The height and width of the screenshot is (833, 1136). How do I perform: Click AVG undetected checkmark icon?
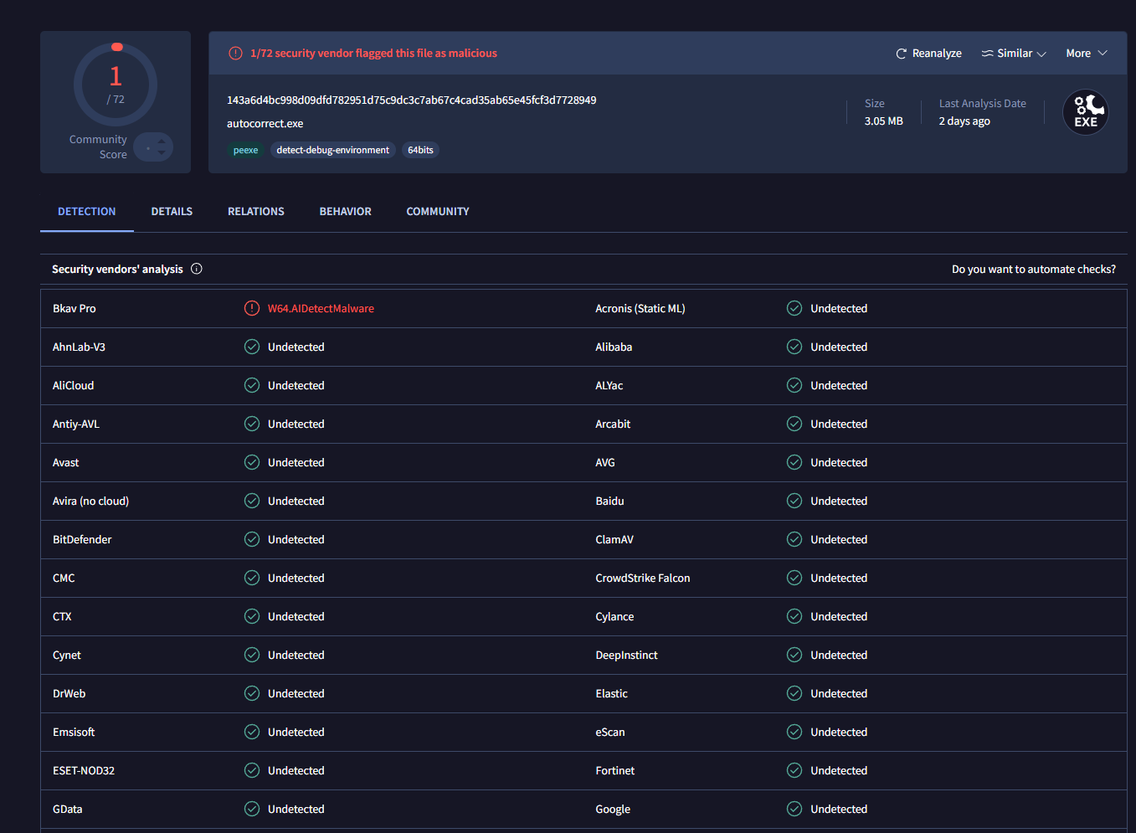(794, 462)
